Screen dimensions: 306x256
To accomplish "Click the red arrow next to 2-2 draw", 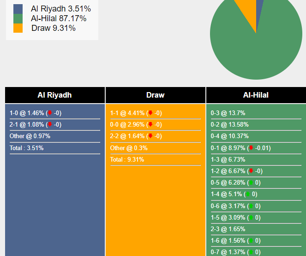I will (150, 136).
